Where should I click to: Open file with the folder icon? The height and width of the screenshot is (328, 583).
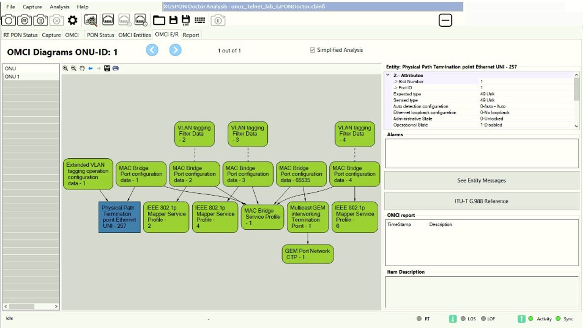[159, 20]
